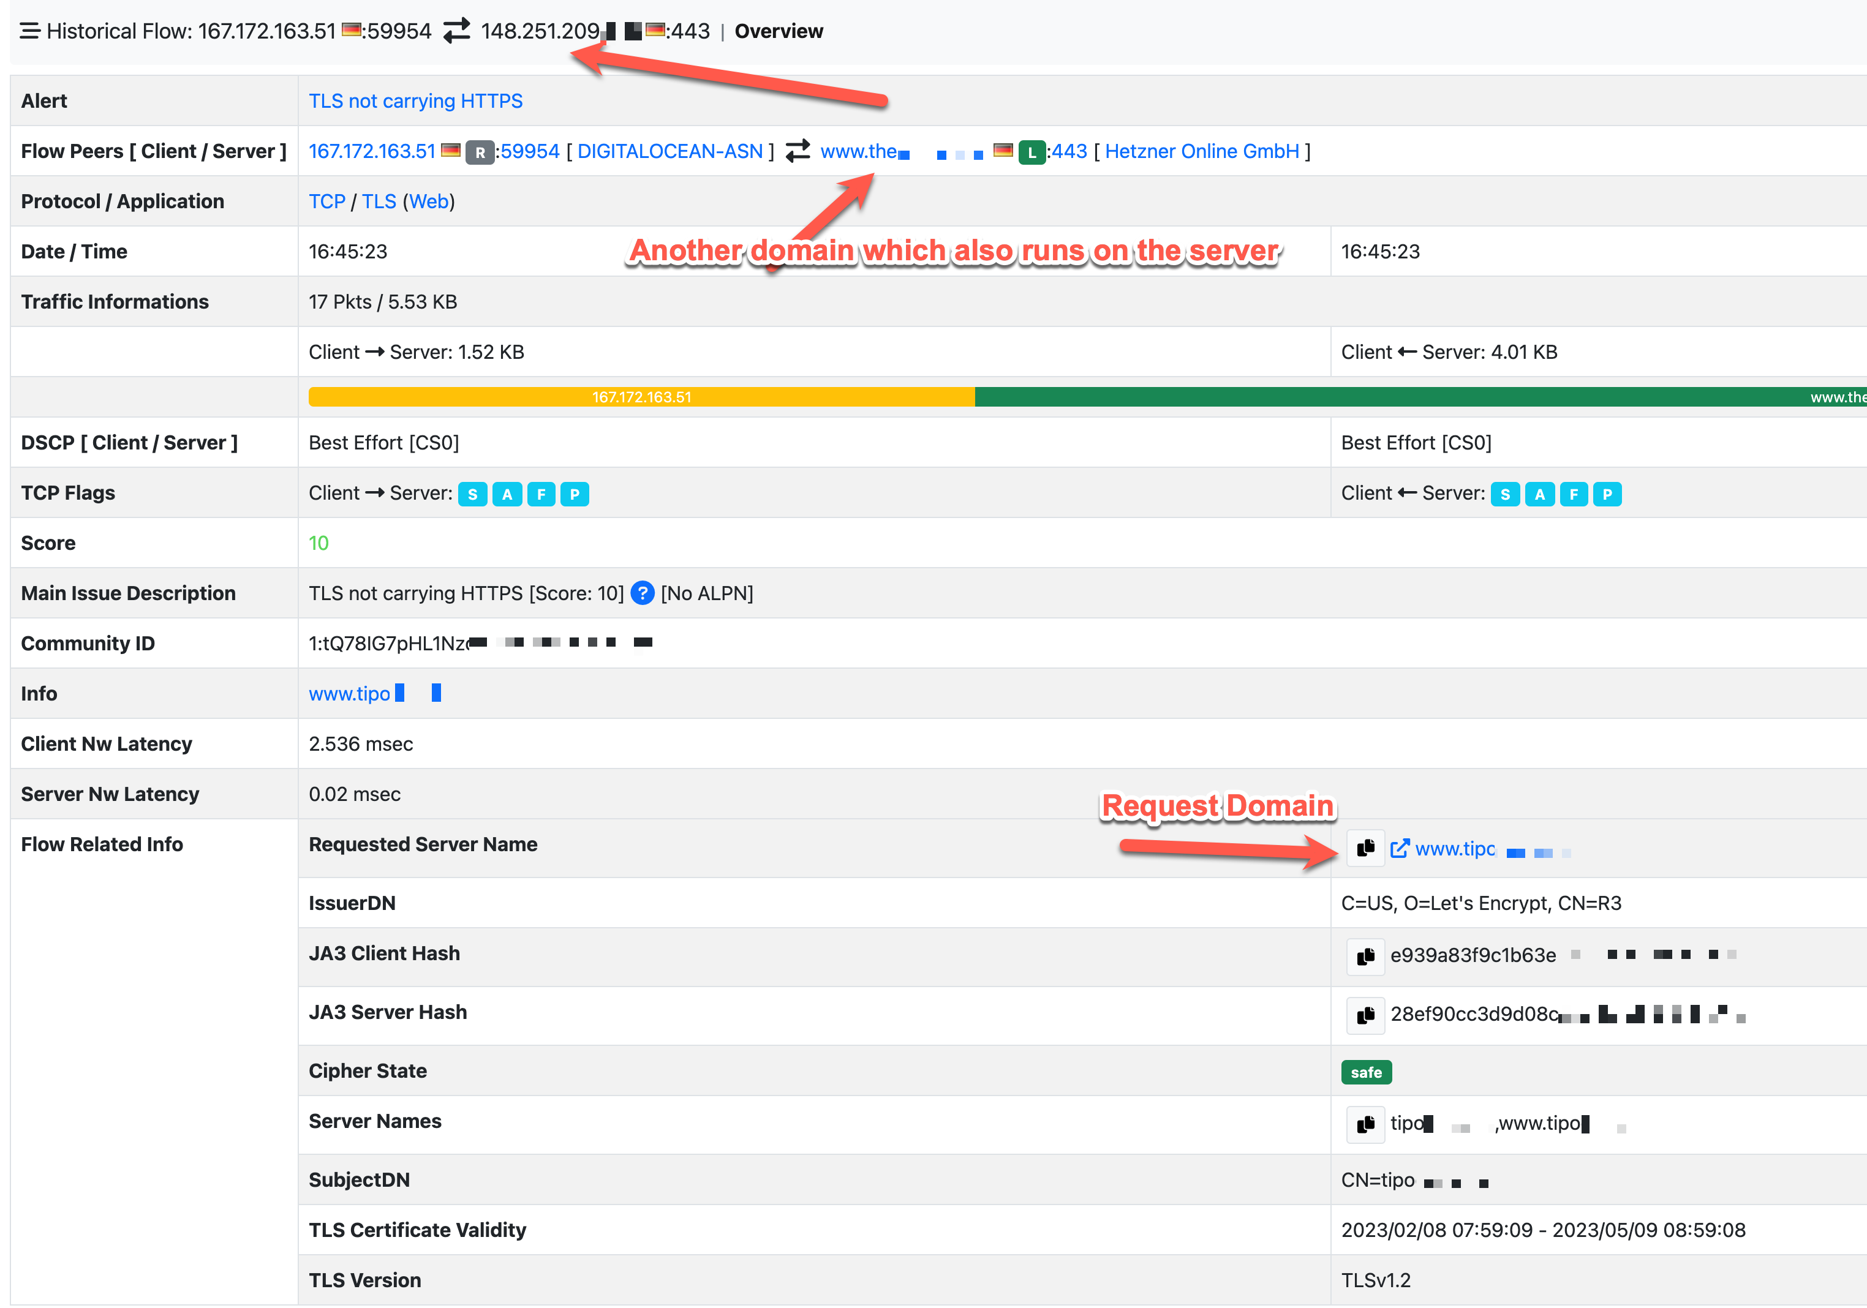Click the German flag beside client IP
1867x1308 pixels.
452,151
